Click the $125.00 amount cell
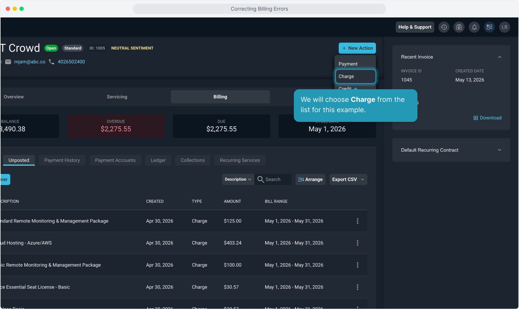 tap(233, 221)
